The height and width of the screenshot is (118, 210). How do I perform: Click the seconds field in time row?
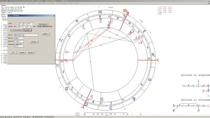click(x=28, y=27)
